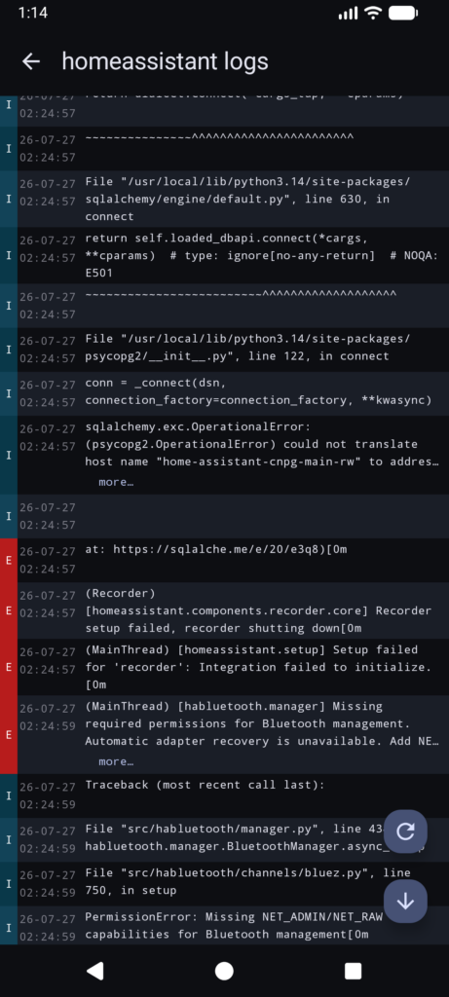Tap the refresh logs floating button
This screenshot has height=997, width=449.
click(x=405, y=831)
